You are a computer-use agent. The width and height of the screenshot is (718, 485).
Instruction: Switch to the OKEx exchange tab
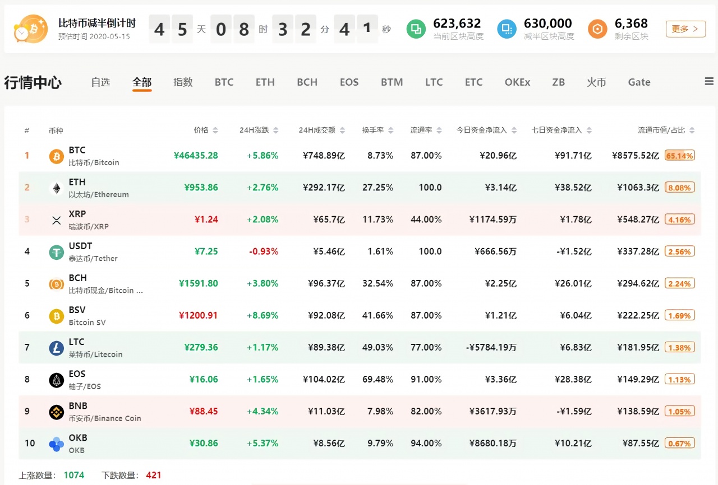tap(517, 82)
